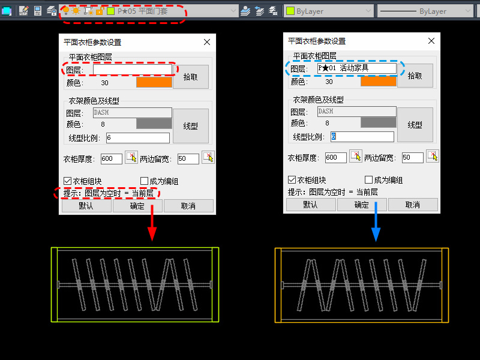The height and width of the screenshot is (360, 480).
Task: Click 两边留宽 field in left dialog
Action: (188, 158)
